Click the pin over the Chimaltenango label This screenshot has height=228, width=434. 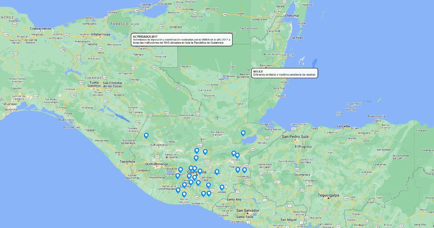[x=178, y=176]
